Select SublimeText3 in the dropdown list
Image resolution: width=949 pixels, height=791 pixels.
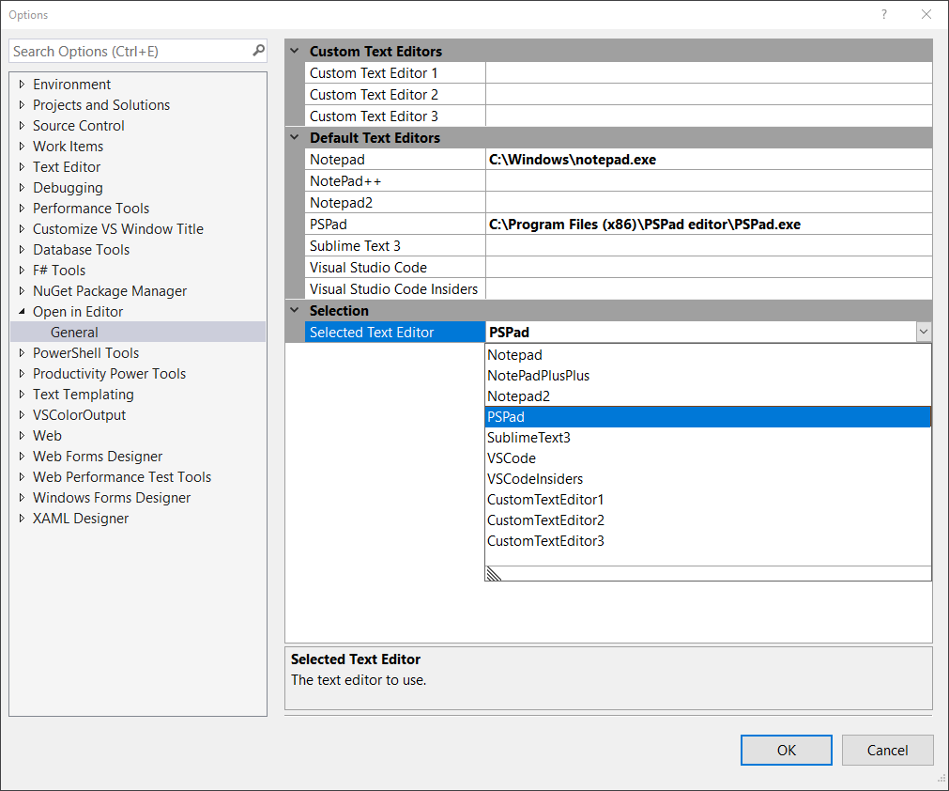pos(528,438)
